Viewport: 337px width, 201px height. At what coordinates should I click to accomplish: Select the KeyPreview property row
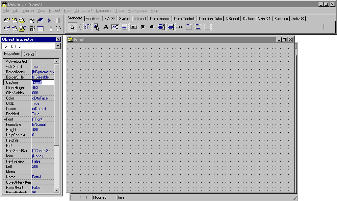point(29,161)
